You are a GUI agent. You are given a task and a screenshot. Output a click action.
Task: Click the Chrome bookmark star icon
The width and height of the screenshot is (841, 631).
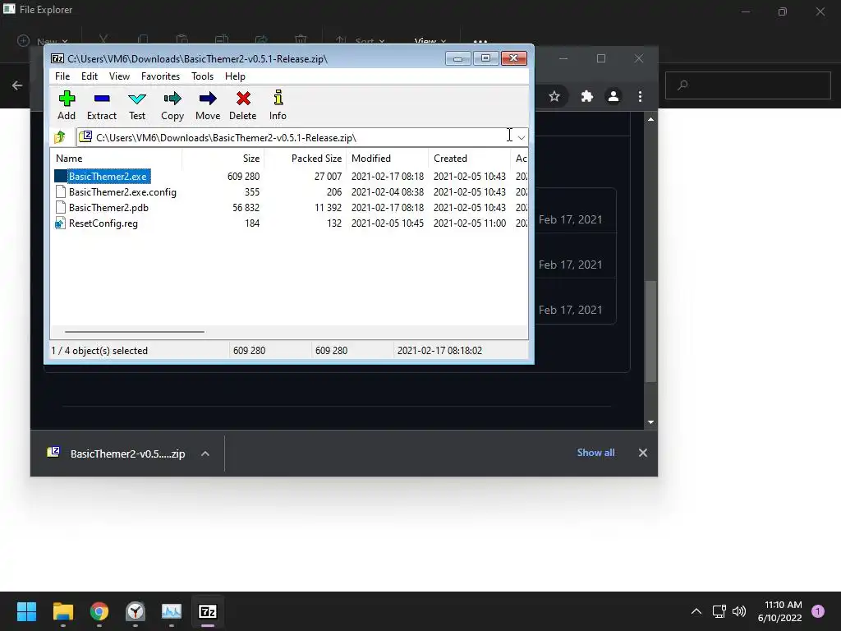[554, 96]
